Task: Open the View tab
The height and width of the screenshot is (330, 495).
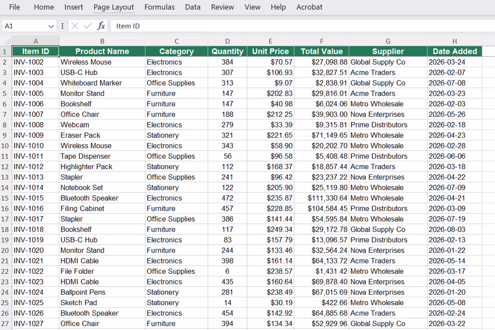Action: click(252, 7)
